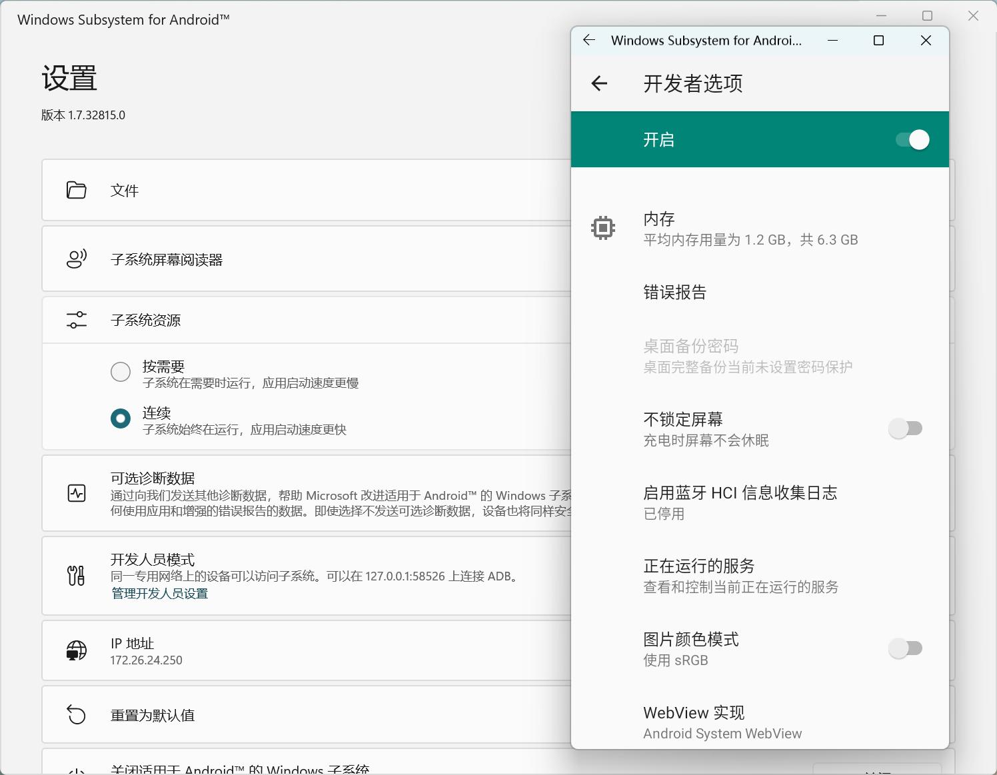This screenshot has height=775, width=997.
Task: Open the 错误报告 bug report entry
Action: 676,292
